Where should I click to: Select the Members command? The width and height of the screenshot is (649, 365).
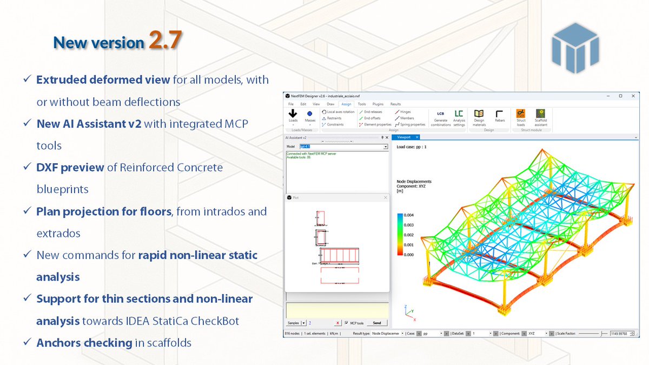coord(404,118)
